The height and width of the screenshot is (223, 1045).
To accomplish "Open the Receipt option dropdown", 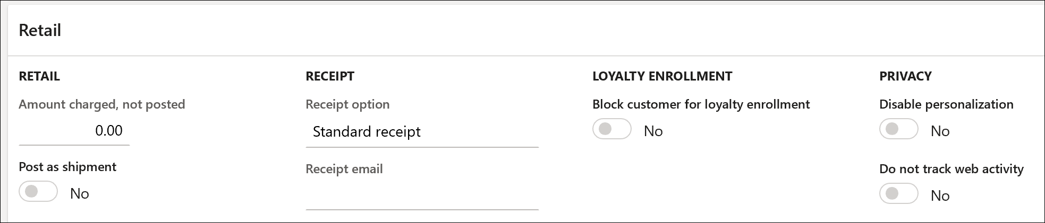I will 422,132.
